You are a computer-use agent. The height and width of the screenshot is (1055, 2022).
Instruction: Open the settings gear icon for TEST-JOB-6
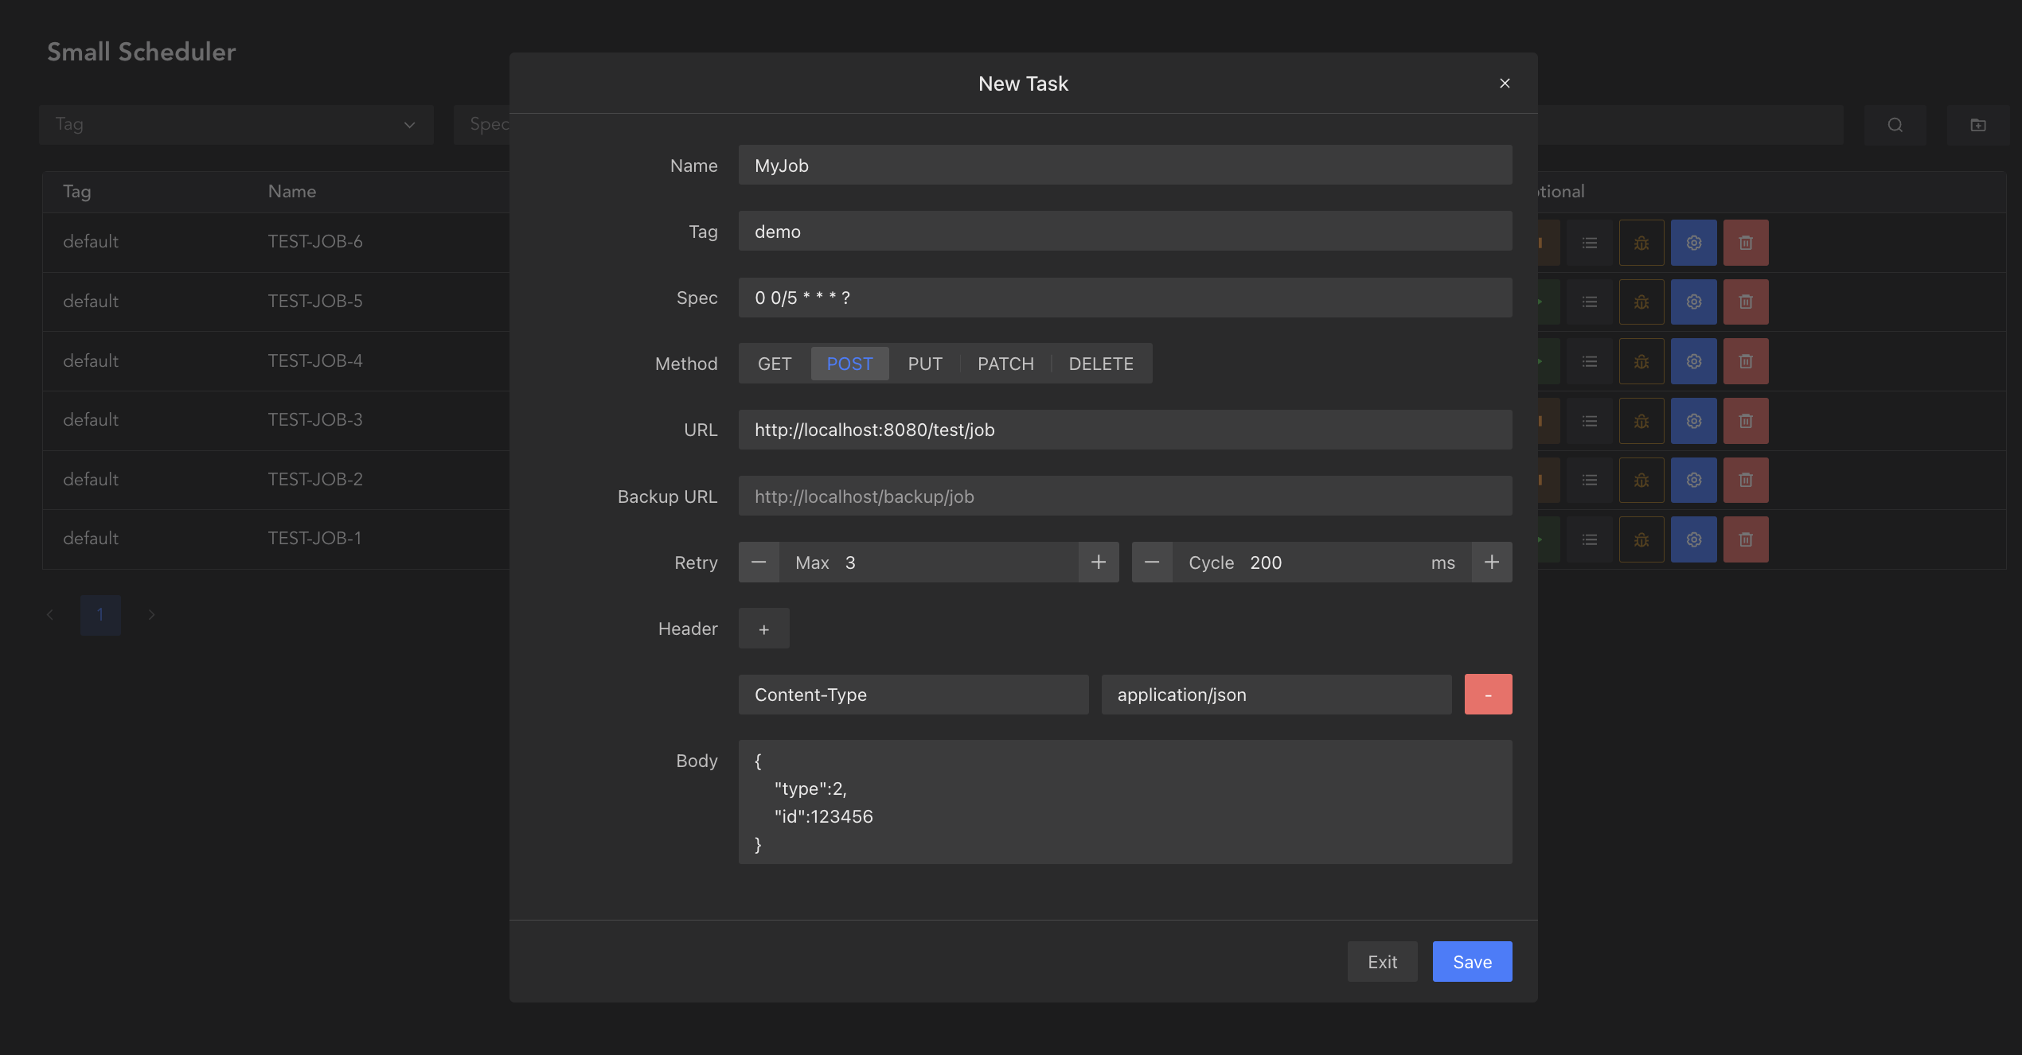pyautogui.click(x=1694, y=243)
